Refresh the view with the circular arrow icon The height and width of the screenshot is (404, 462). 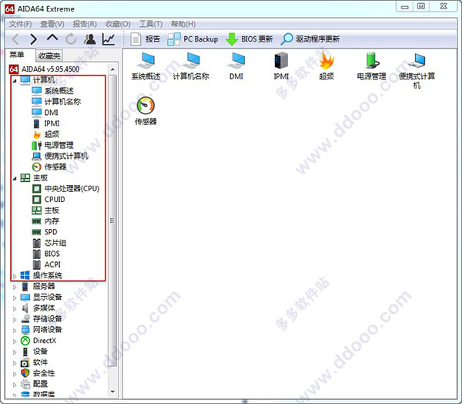(x=71, y=39)
